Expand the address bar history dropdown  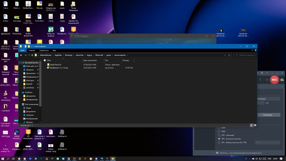click(x=225, y=55)
